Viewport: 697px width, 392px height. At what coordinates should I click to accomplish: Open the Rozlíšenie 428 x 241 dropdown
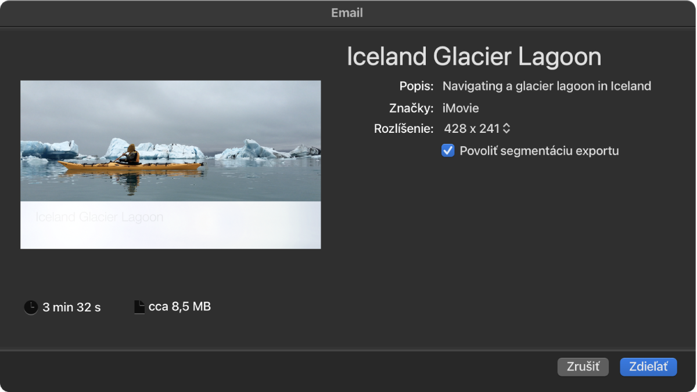tap(477, 128)
